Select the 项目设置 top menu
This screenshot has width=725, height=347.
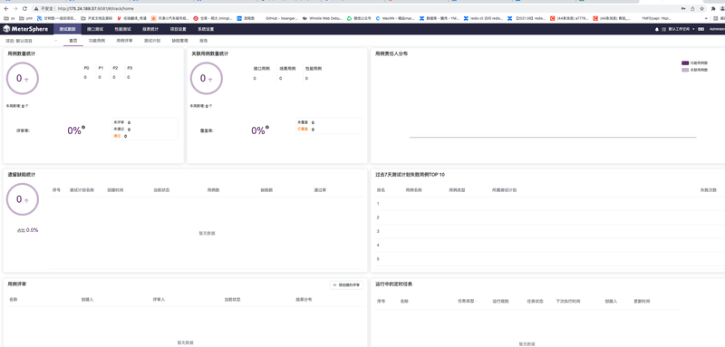(x=178, y=29)
